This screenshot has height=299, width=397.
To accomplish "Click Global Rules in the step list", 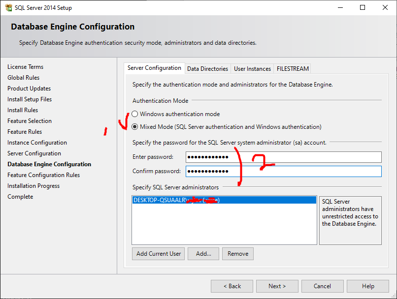I will (x=23, y=78).
